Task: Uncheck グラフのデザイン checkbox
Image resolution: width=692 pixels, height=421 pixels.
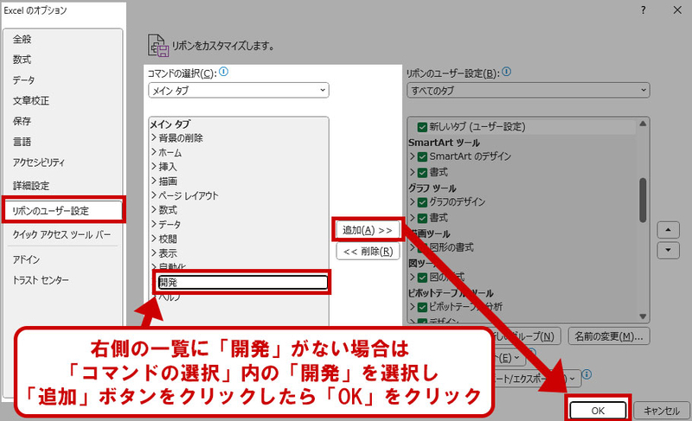Action: point(422,202)
